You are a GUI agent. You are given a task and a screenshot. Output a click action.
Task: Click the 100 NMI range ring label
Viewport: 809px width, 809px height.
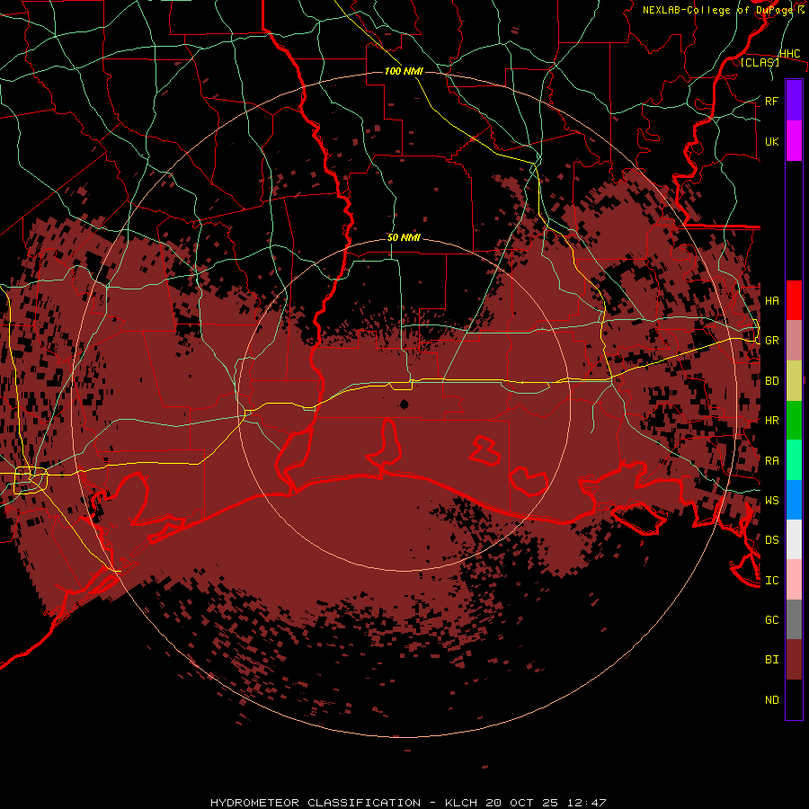pyautogui.click(x=404, y=71)
